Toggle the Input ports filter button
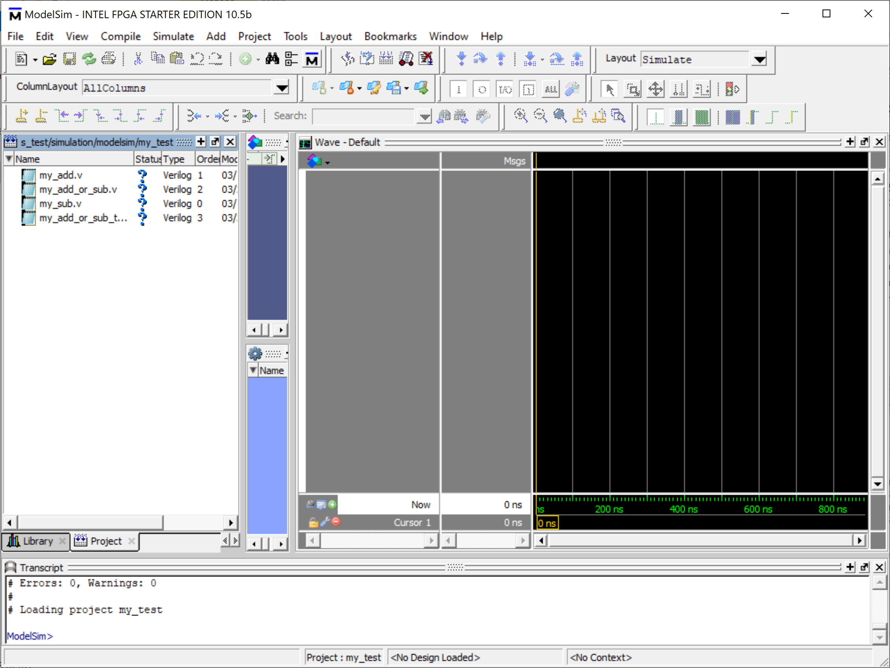This screenshot has width=890, height=668. (x=458, y=89)
